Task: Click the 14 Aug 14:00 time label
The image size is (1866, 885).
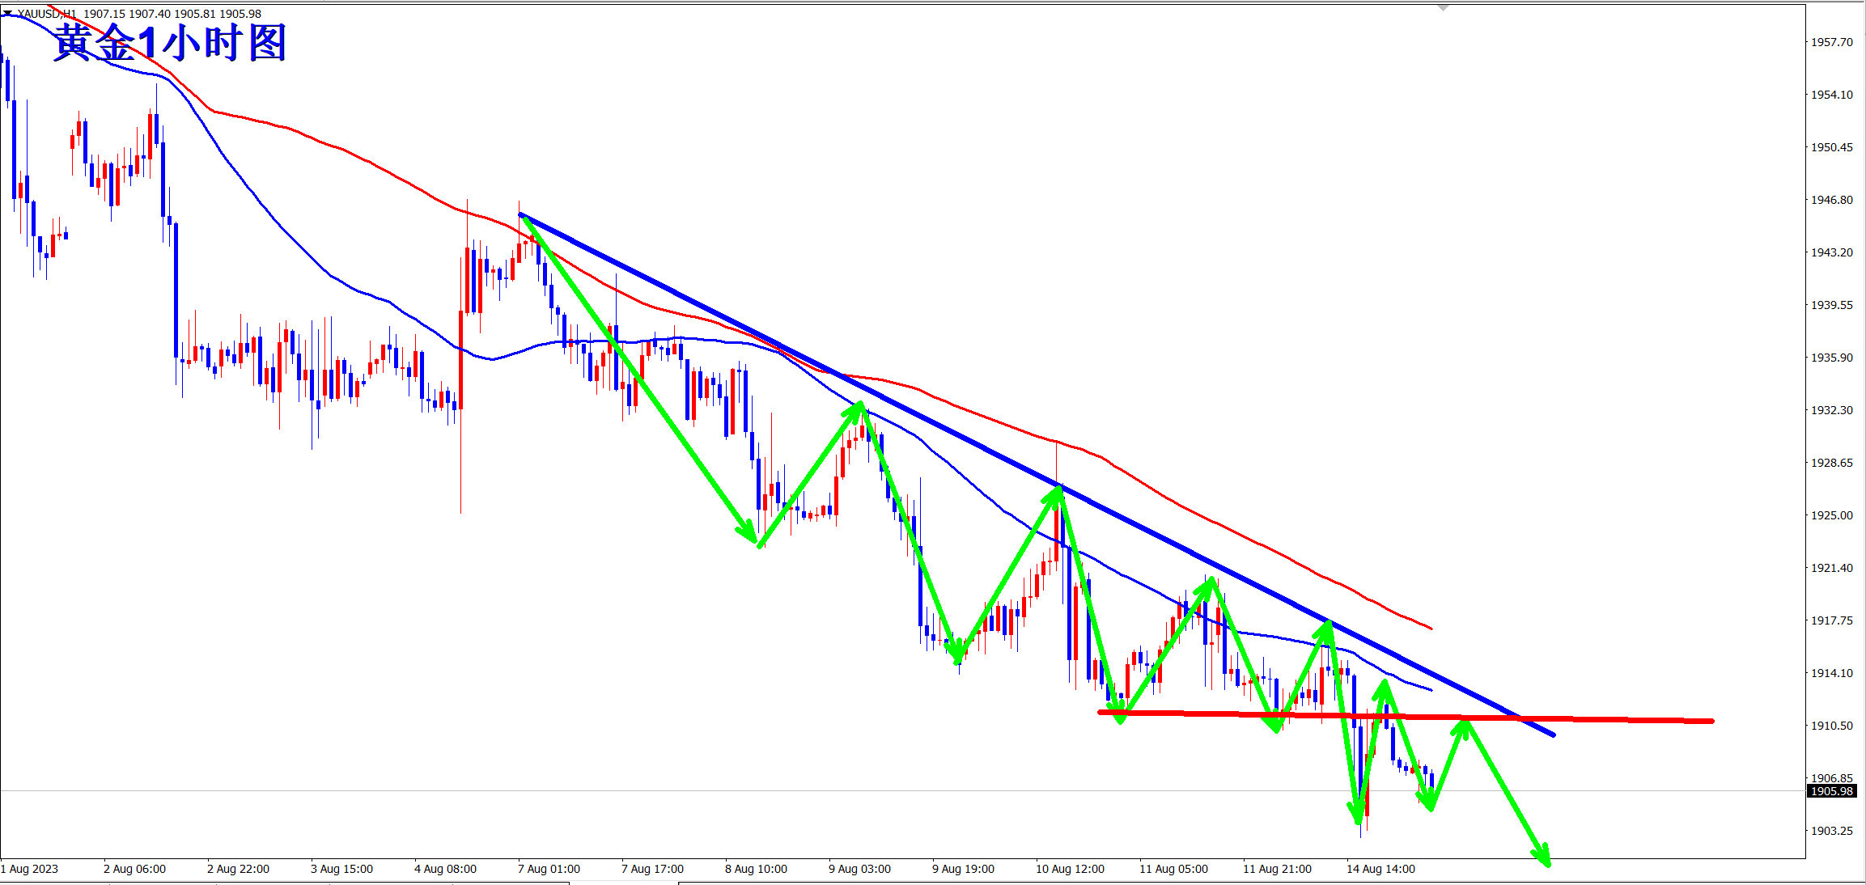Action: tap(1380, 869)
